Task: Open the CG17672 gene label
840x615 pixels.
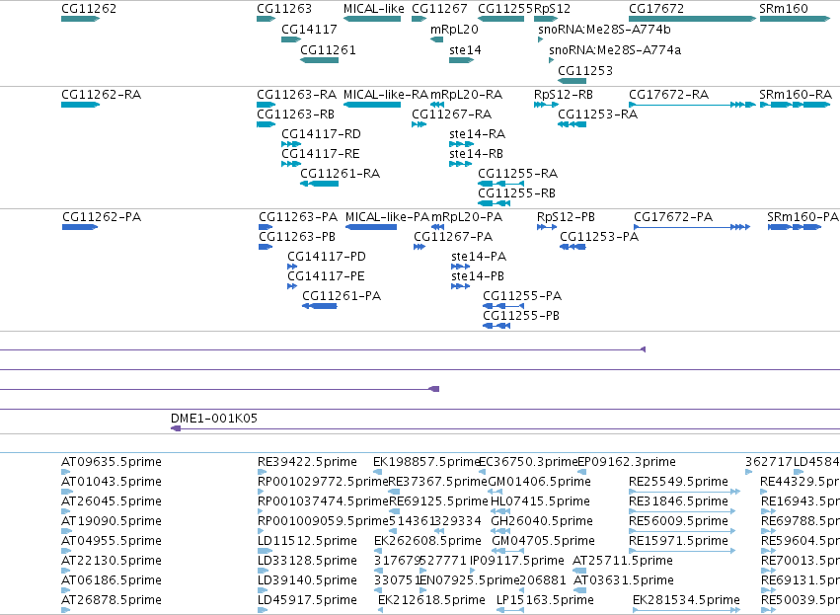Action: (x=656, y=9)
